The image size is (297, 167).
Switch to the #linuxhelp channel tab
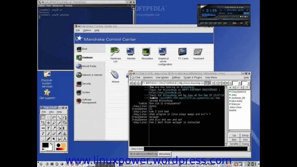[165, 154]
